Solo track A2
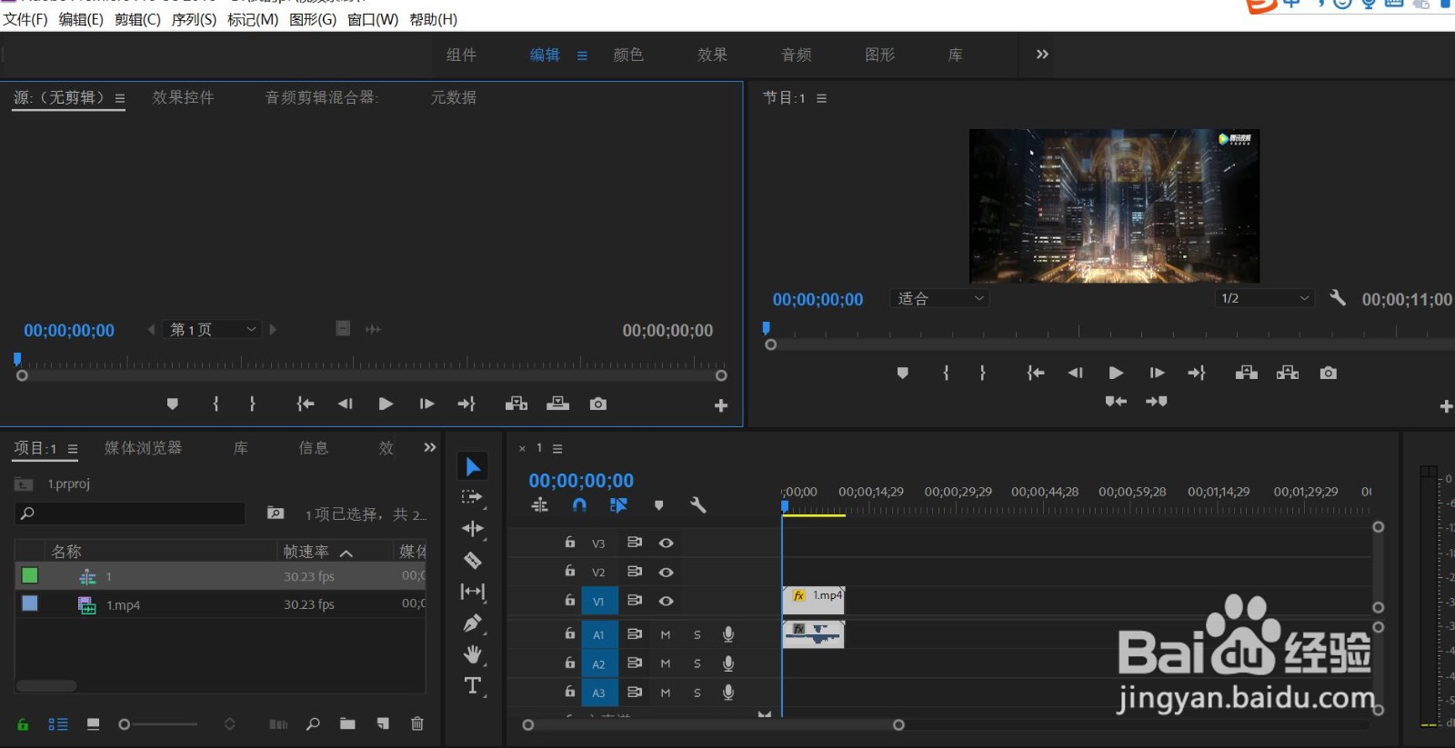Viewport: 1455px width, 748px height. 697,663
